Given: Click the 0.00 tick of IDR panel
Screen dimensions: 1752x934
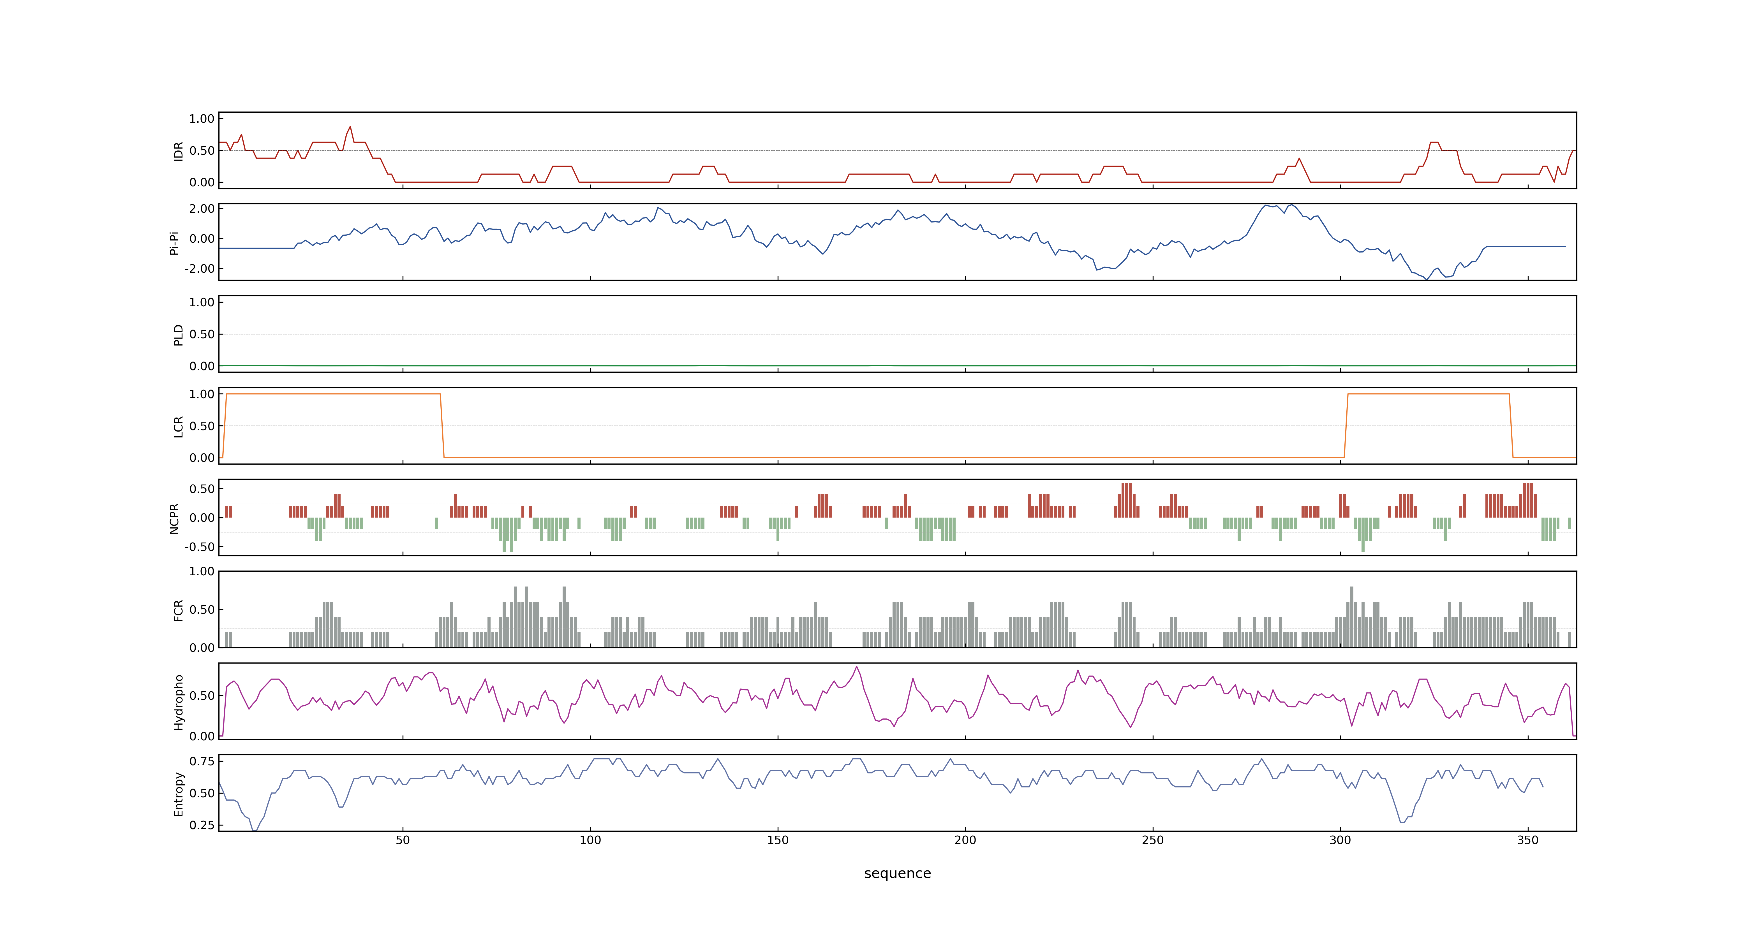Looking at the screenshot, I should point(202,182).
